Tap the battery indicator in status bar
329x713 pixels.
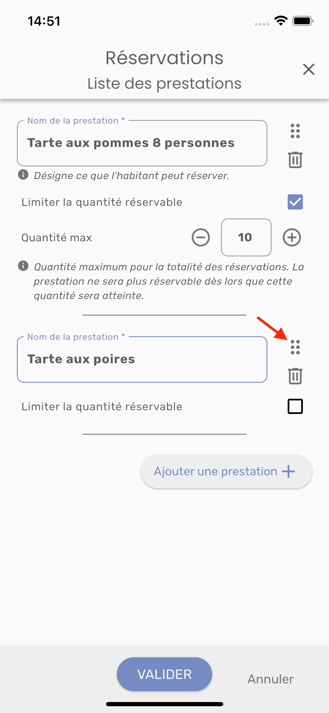[x=303, y=21]
